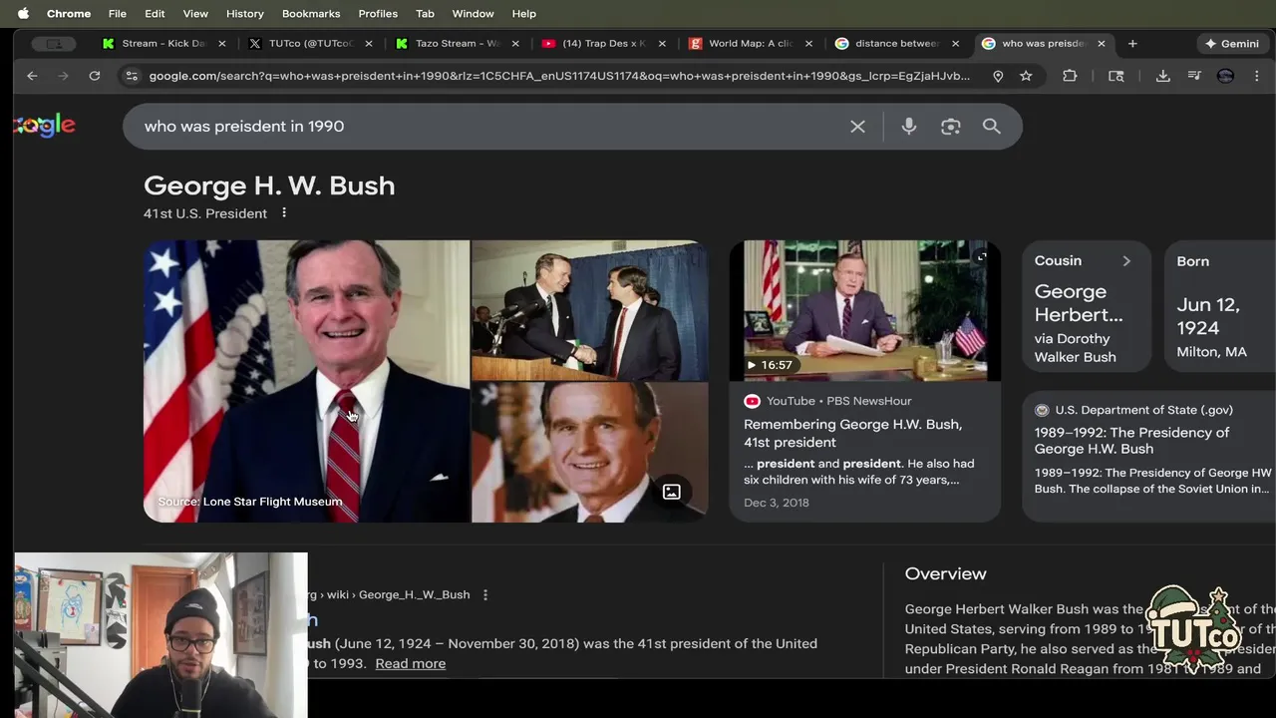This screenshot has width=1276, height=718.
Task: Expand the video preview corner icon
Action: (982, 257)
